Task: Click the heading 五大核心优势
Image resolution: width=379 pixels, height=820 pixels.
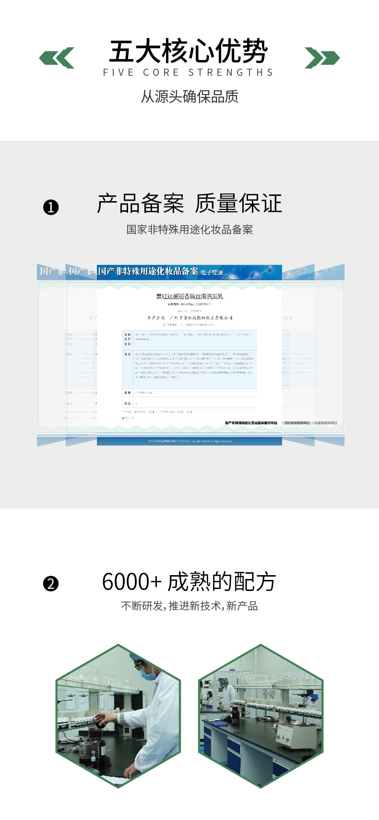Action: pyautogui.click(x=188, y=51)
